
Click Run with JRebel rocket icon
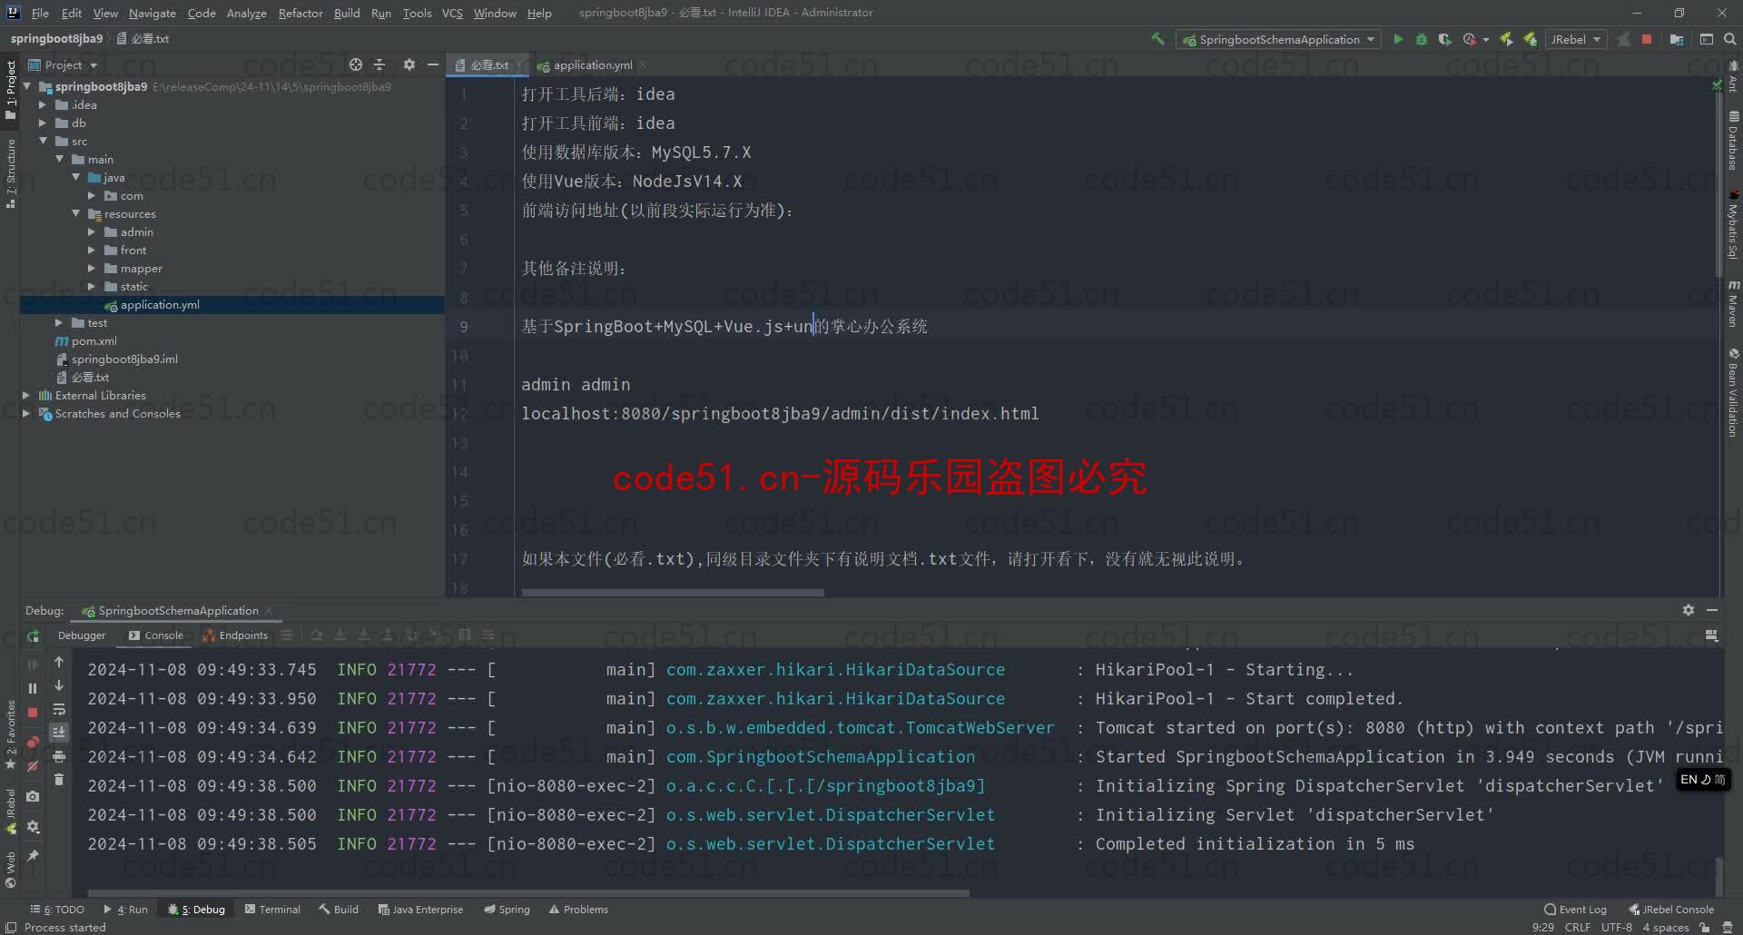point(1506,39)
